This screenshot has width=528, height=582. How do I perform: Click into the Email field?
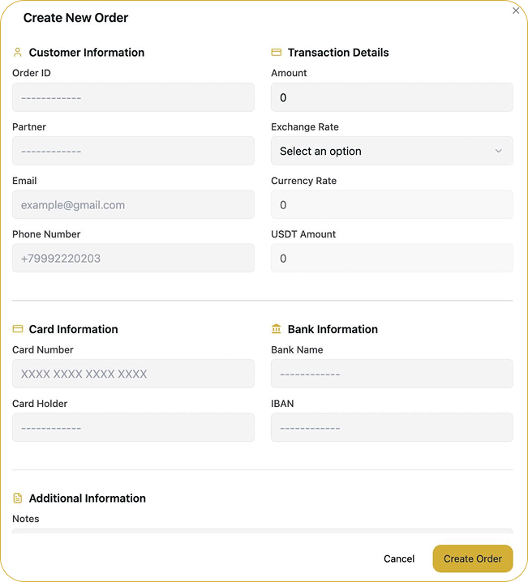pyautogui.click(x=133, y=204)
